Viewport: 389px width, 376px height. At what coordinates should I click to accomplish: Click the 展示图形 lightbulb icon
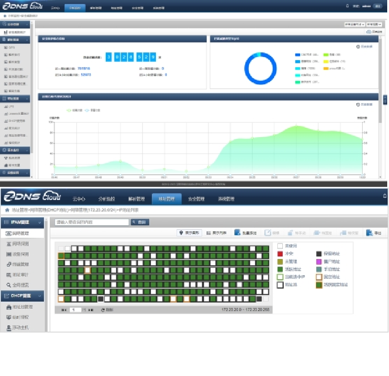point(181,233)
